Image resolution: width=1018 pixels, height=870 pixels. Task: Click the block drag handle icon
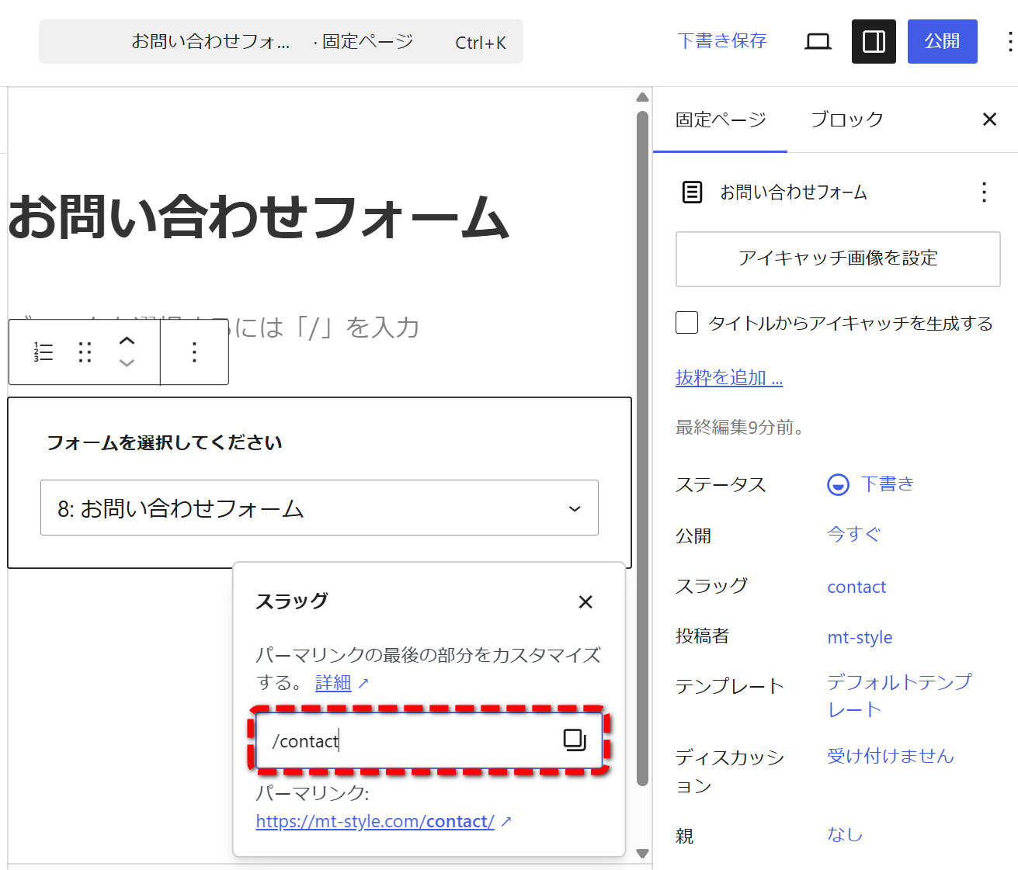coord(85,352)
